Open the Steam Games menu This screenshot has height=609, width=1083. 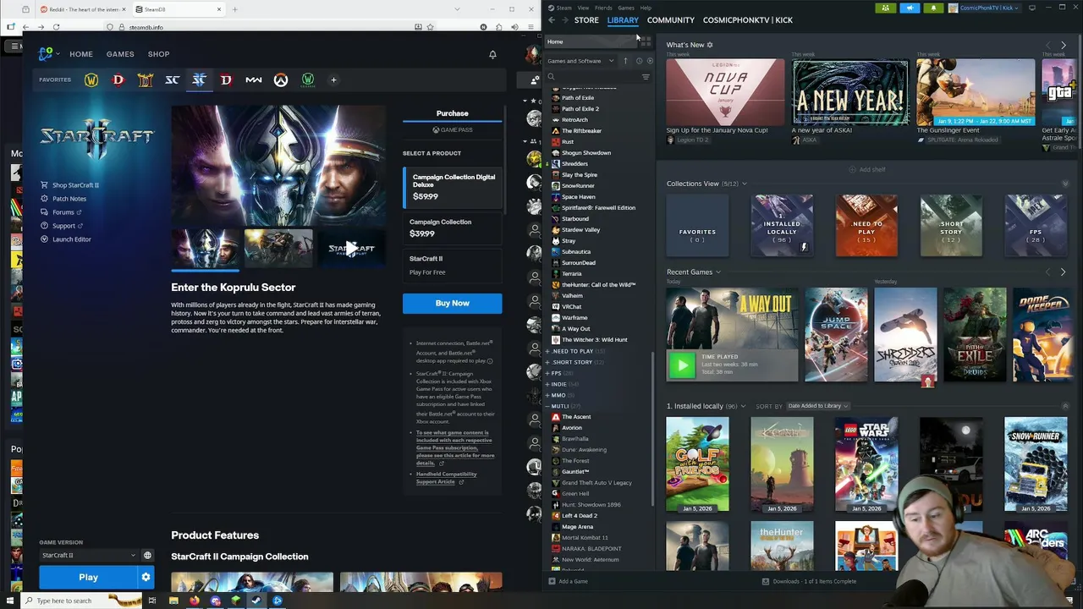click(626, 8)
